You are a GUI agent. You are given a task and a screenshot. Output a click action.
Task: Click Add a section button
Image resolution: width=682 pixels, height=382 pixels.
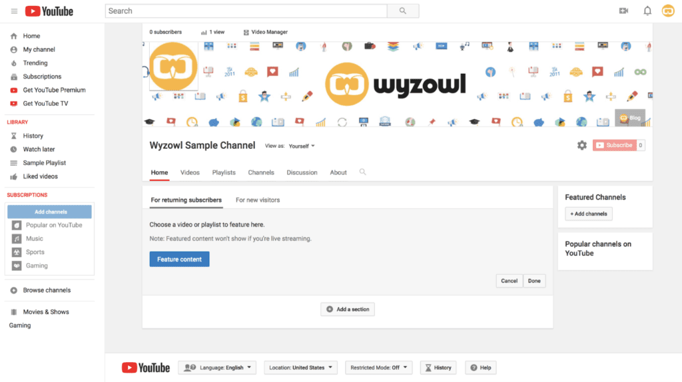(x=348, y=309)
